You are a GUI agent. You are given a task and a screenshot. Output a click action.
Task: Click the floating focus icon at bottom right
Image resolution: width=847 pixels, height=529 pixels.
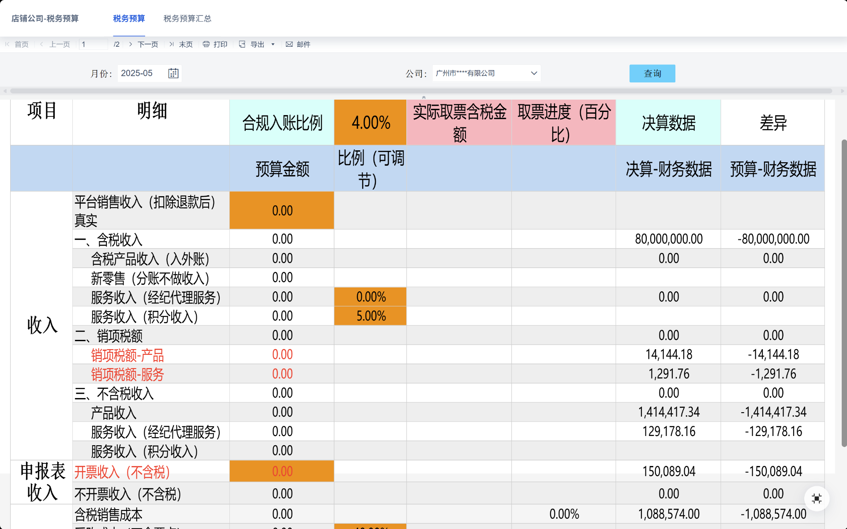point(817,498)
